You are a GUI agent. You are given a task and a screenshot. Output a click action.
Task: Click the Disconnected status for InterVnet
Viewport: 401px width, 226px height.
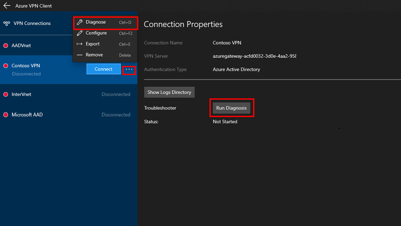coord(116,94)
